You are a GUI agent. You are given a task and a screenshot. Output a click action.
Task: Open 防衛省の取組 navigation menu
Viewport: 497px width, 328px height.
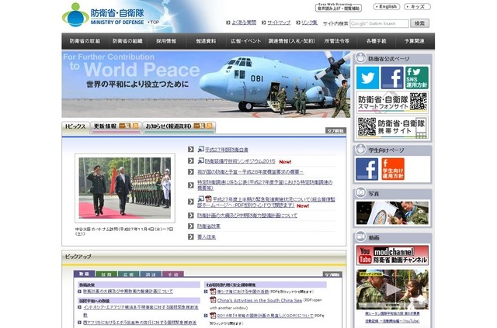(x=85, y=41)
